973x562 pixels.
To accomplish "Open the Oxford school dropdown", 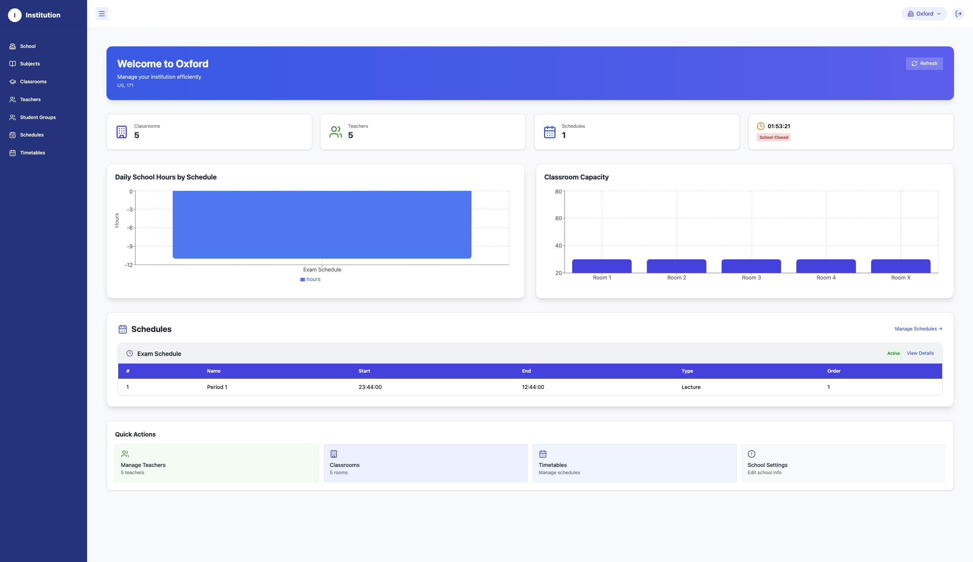I will click(x=924, y=14).
